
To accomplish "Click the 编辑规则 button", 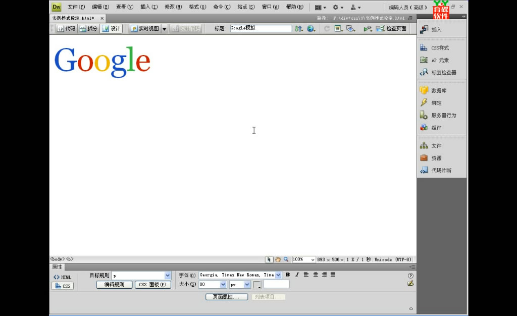I will coord(115,285).
